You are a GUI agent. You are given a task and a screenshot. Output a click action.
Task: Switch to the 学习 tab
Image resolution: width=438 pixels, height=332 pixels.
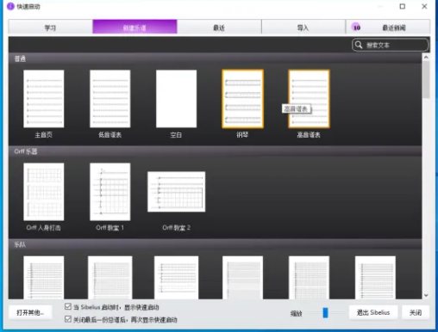[x=50, y=28]
